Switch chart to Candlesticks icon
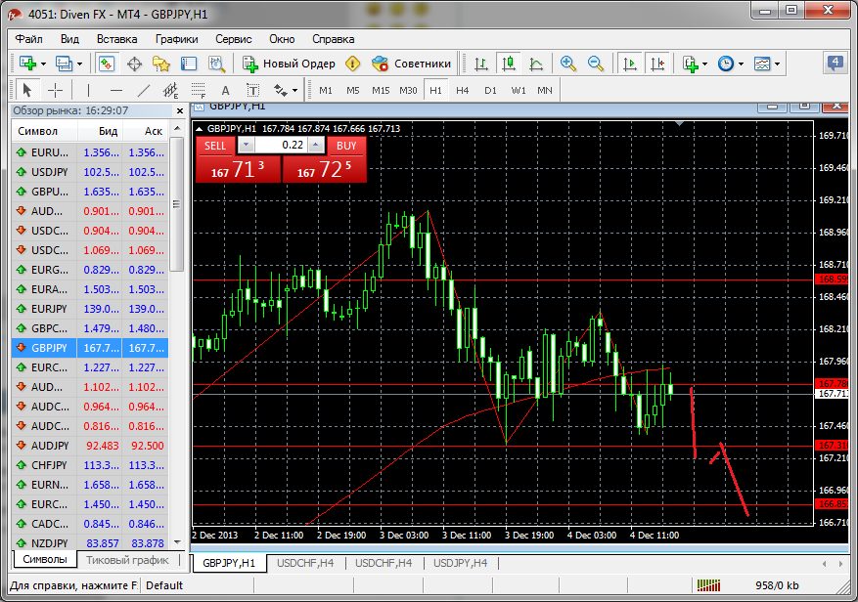The height and width of the screenshot is (602, 858). (x=509, y=64)
